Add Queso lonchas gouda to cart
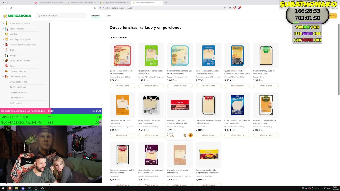The width and height of the screenshot is (340, 191). click(266, 86)
